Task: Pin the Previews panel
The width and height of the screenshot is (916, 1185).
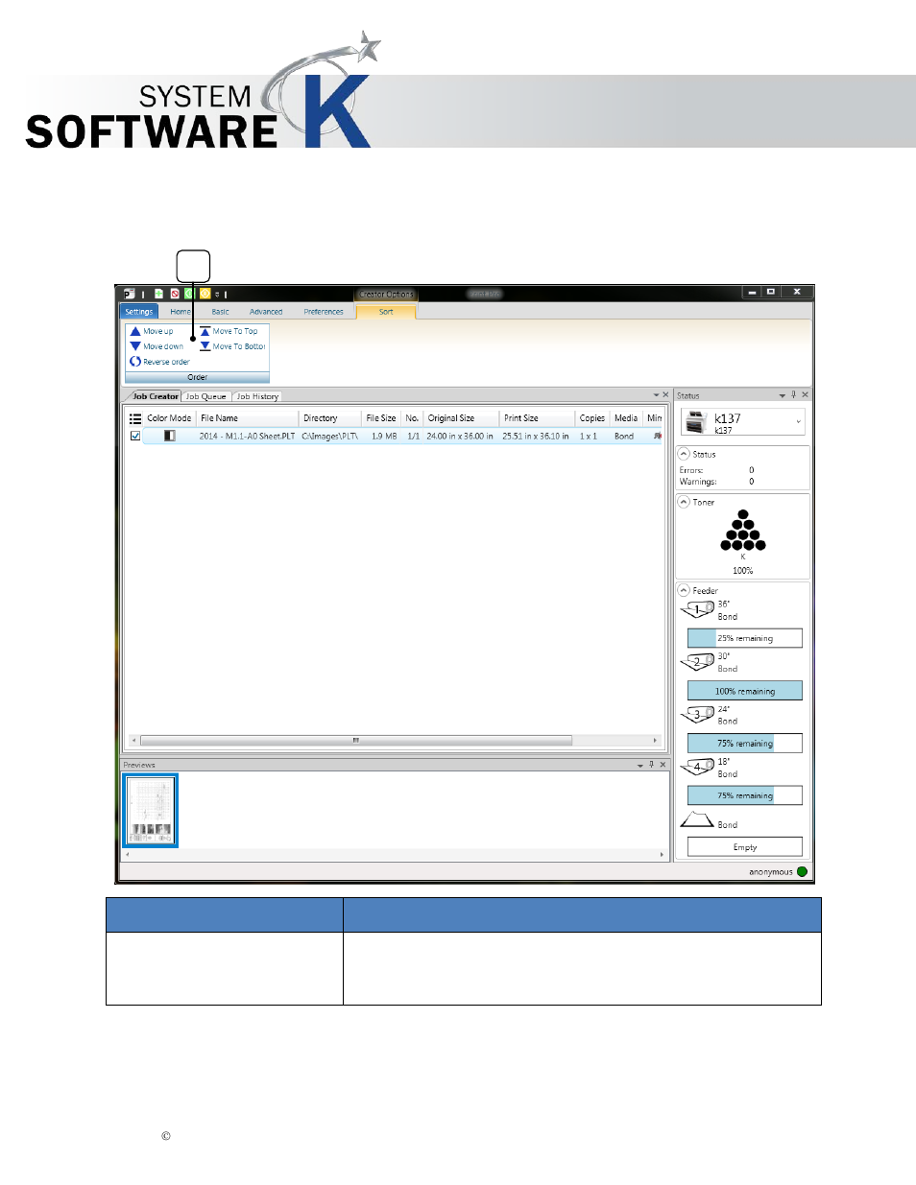Action: pos(651,765)
